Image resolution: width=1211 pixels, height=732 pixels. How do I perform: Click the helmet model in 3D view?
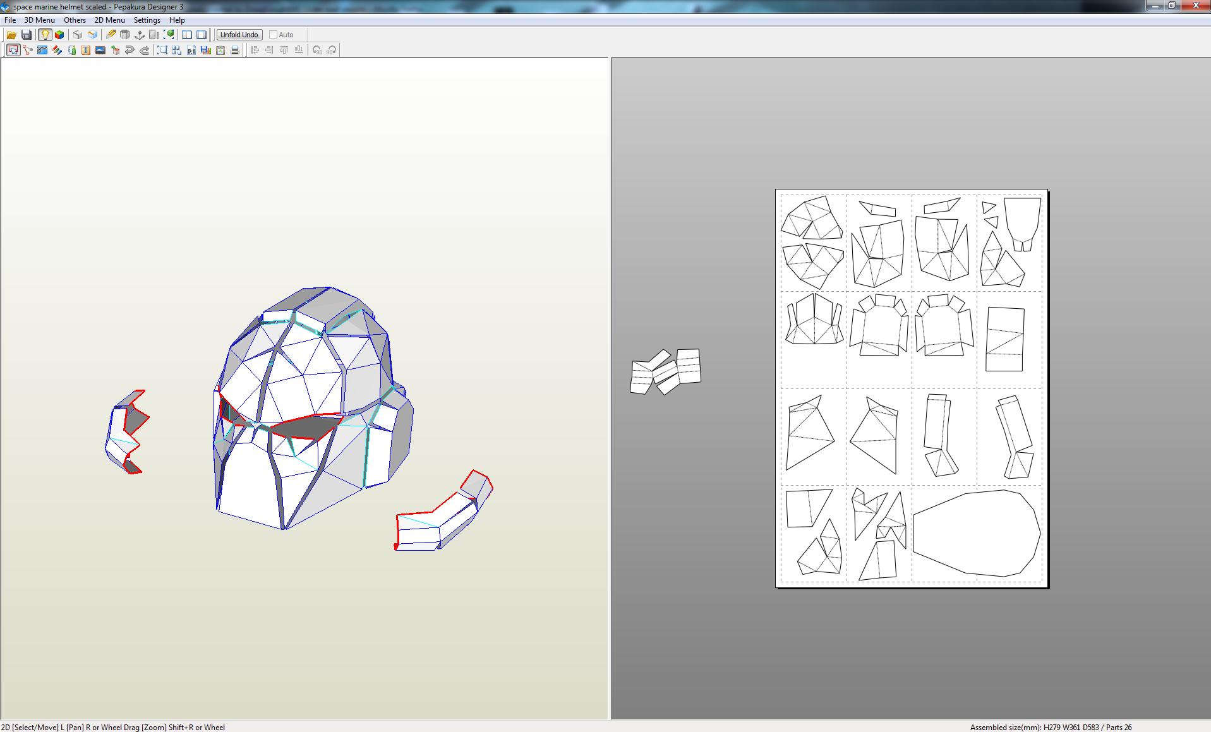click(313, 407)
